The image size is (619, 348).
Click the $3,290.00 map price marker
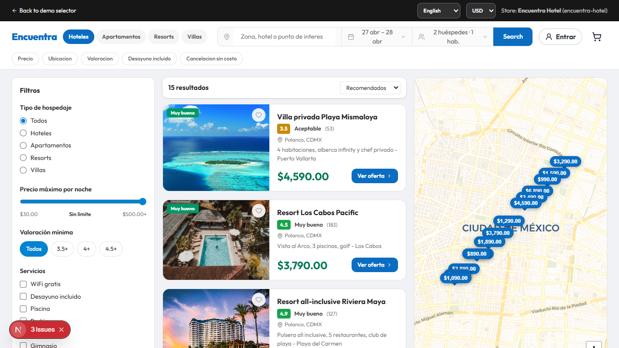(x=565, y=161)
